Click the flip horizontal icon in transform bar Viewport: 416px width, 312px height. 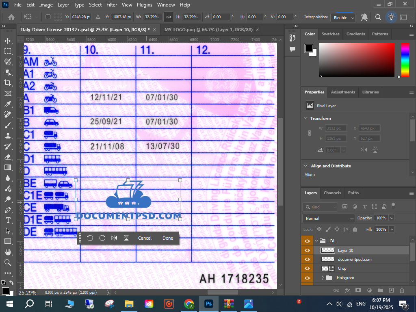114,238
